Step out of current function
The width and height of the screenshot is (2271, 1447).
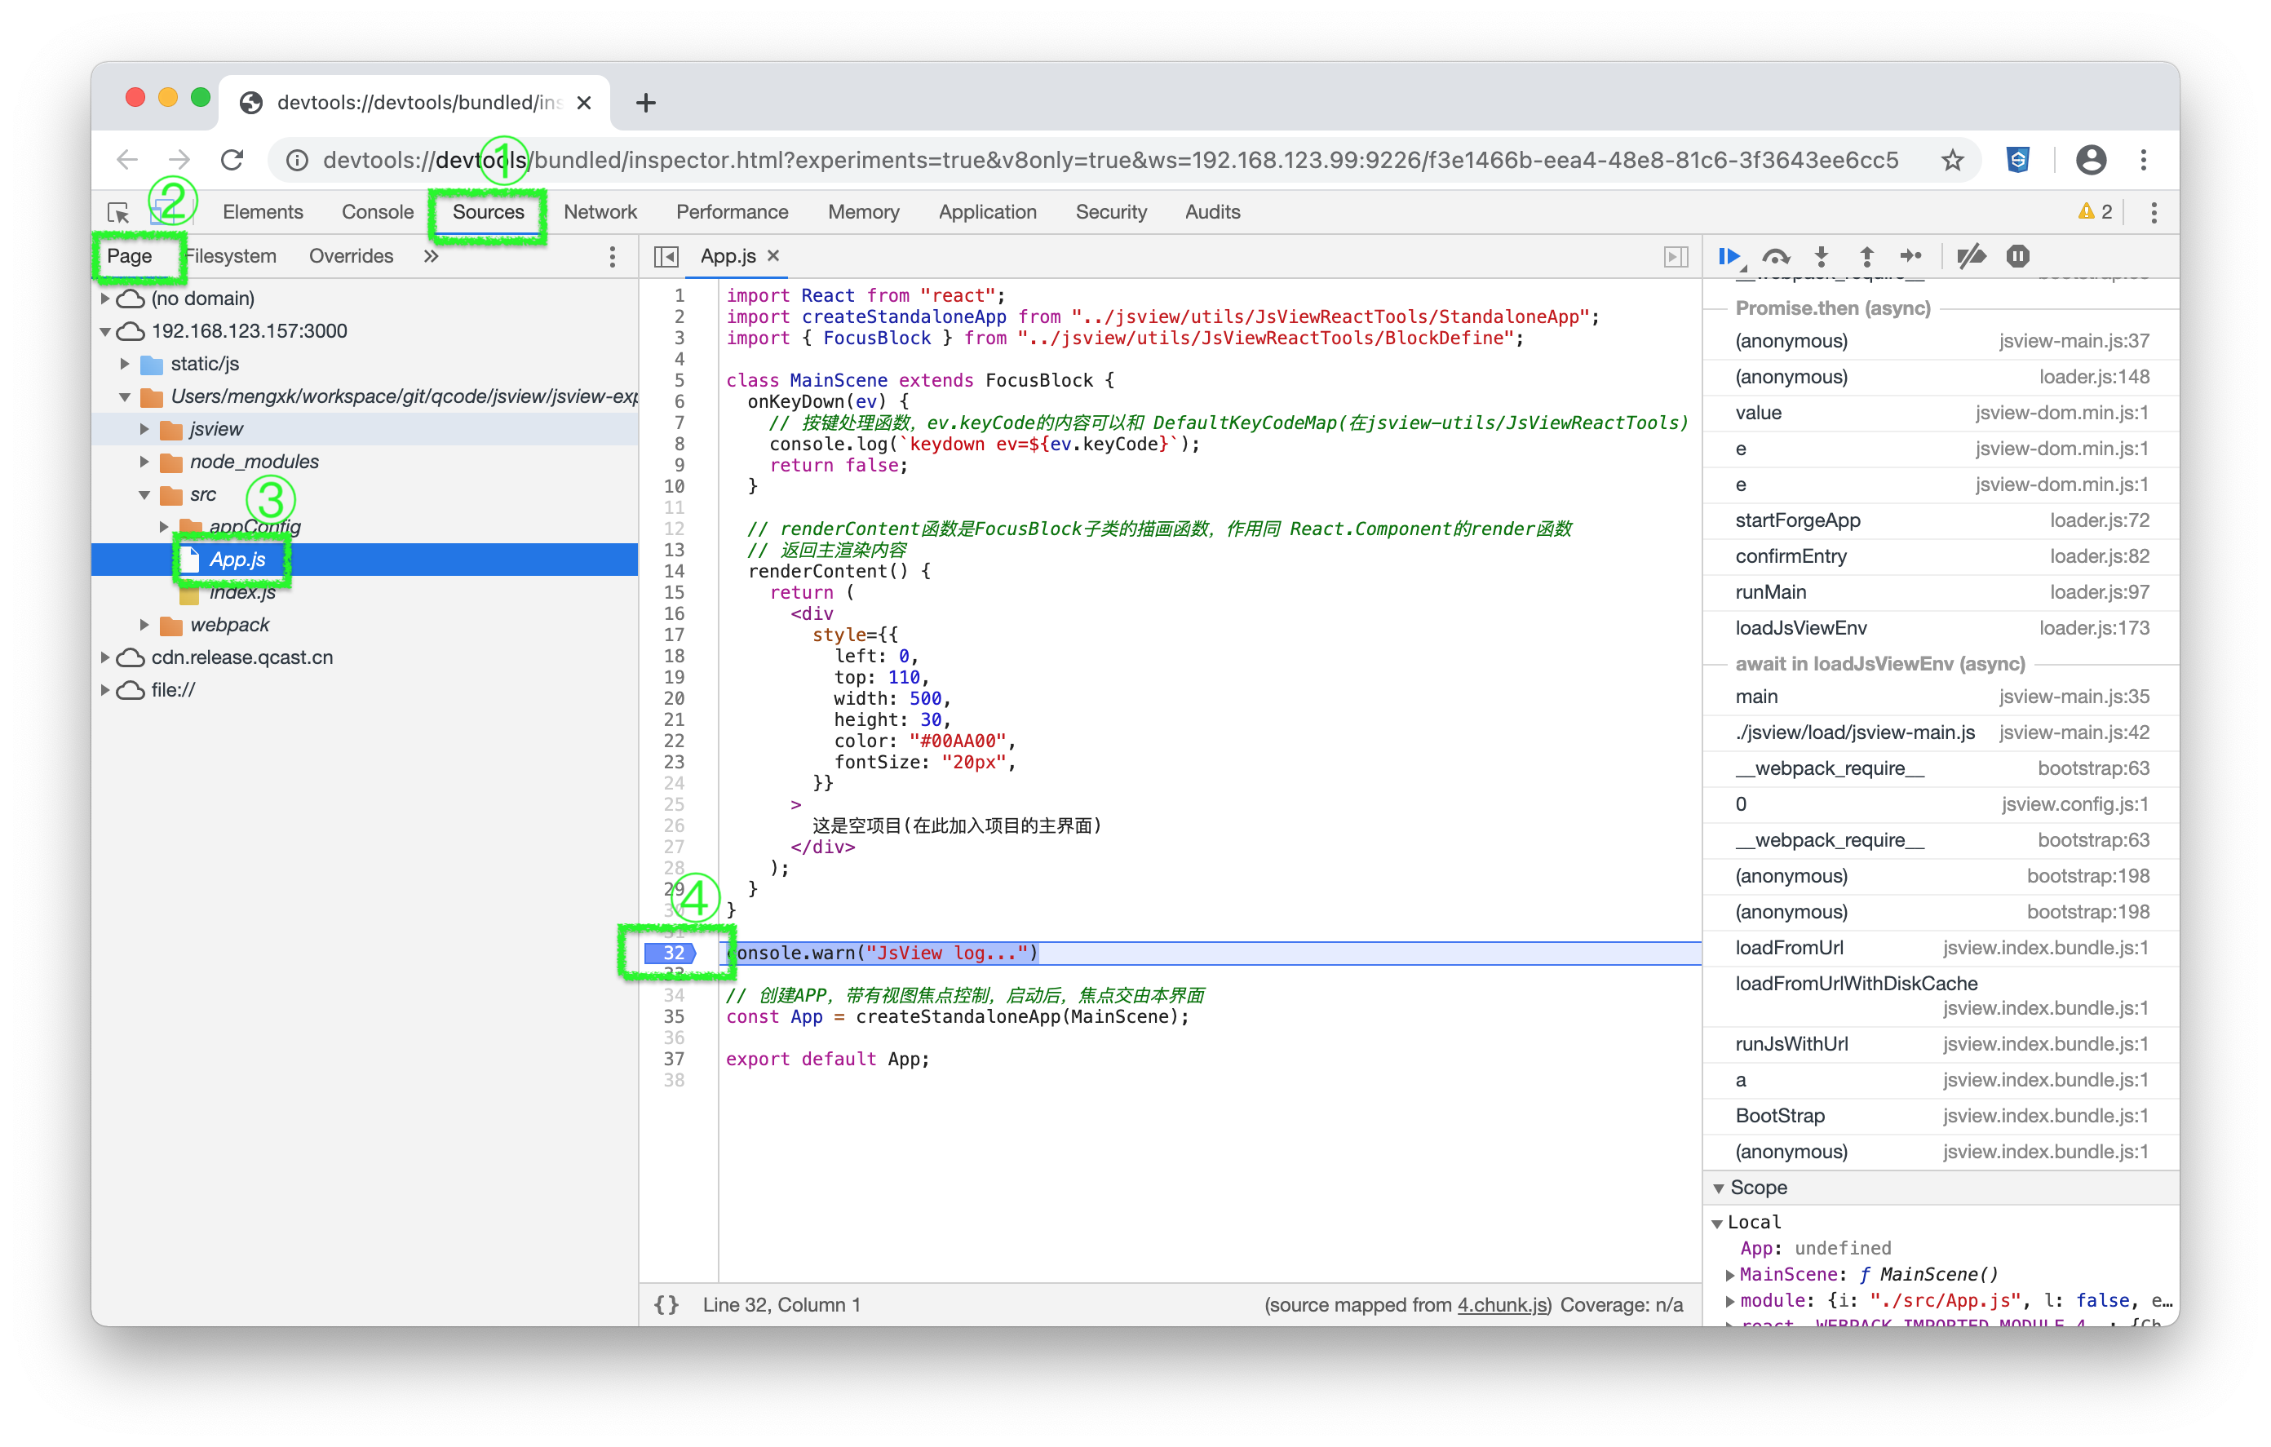pos(1866,257)
